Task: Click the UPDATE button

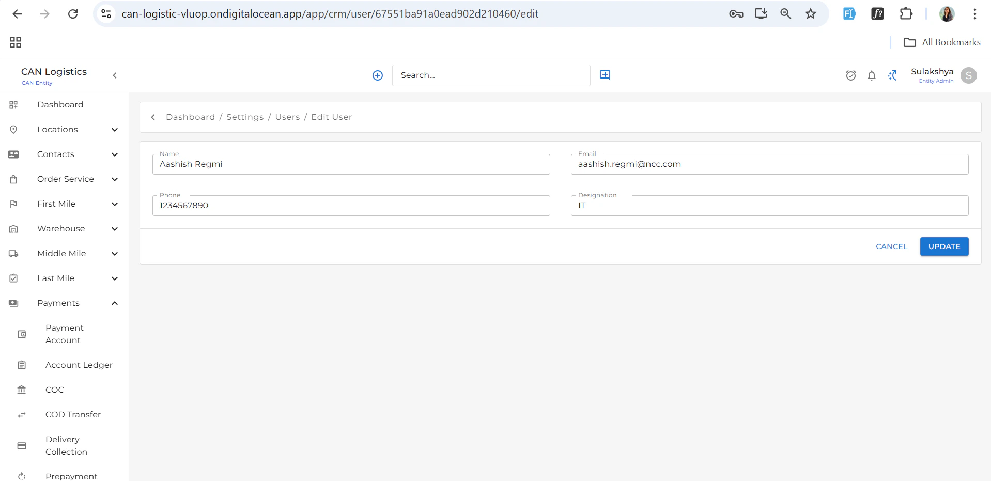Action: point(944,247)
